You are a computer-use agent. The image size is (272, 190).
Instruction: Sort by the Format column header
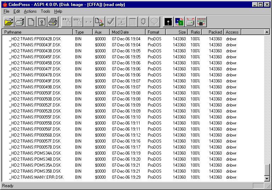click(155, 32)
